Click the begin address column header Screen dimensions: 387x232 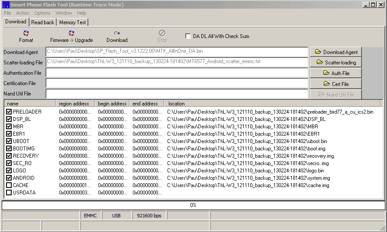click(112, 103)
